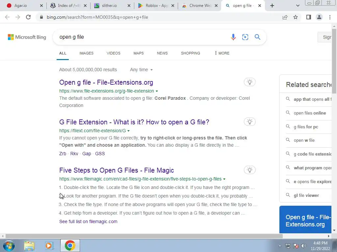Click the share page icon in address bar
Screen dimensions: 337x252
pos(285,17)
